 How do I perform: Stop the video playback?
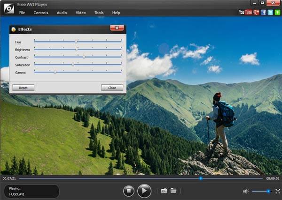tap(129, 191)
